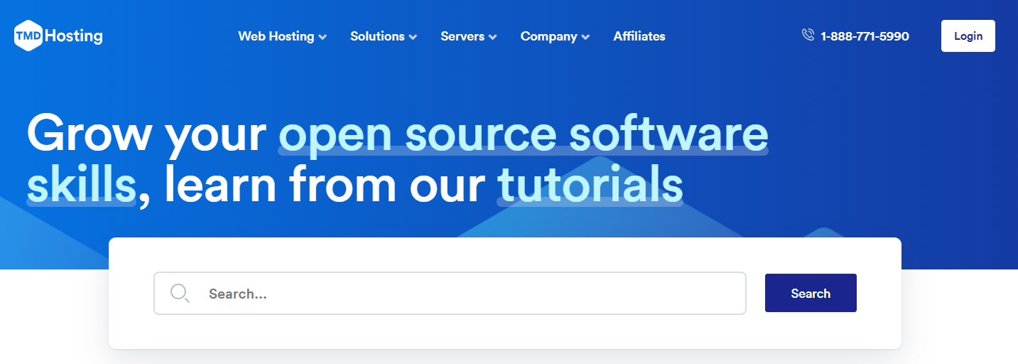Open the Servers menu
The height and width of the screenshot is (364, 1018).
point(469,36)
